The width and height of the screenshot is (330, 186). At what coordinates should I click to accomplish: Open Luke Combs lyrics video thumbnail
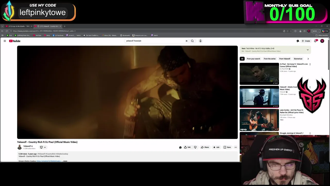tap(259, 120)
